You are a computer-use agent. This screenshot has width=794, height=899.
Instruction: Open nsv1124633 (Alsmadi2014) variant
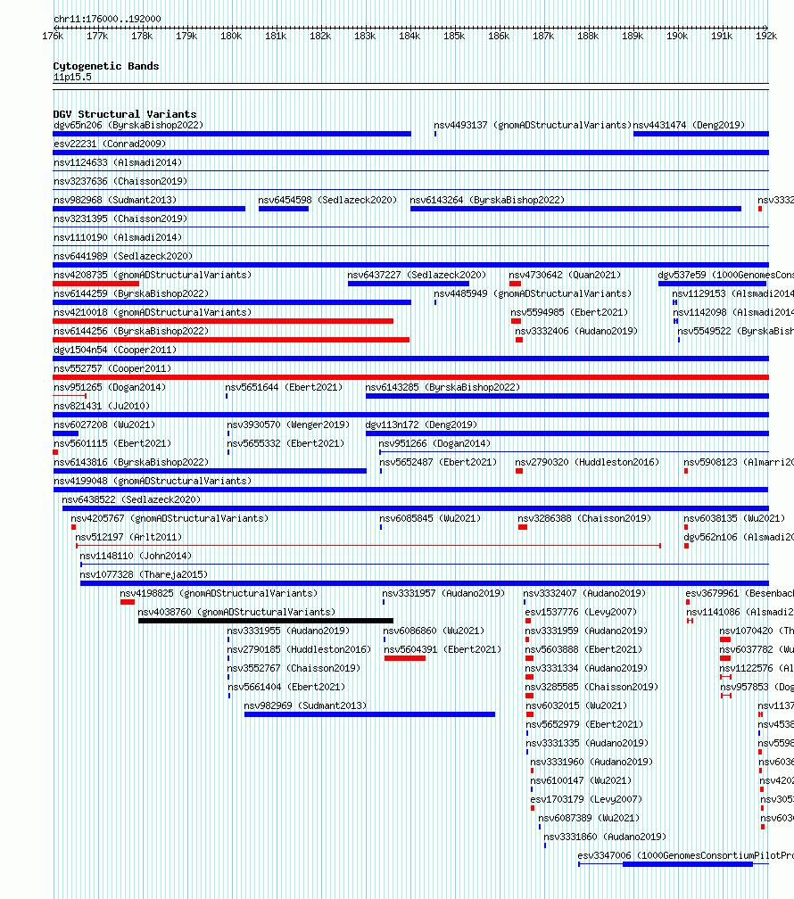[118, 163]
